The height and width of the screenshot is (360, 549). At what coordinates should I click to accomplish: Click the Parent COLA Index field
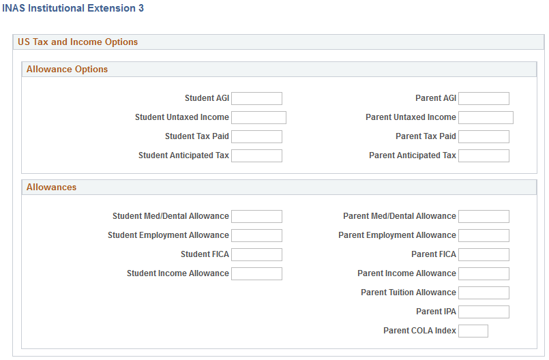click(x=473, y=331)
